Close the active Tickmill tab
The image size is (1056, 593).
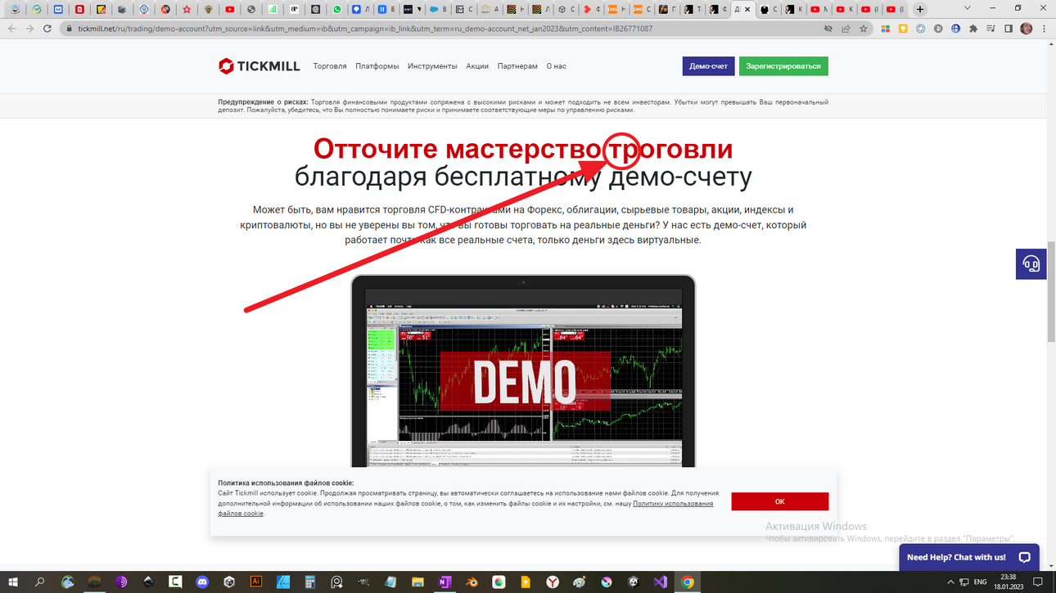747,10
